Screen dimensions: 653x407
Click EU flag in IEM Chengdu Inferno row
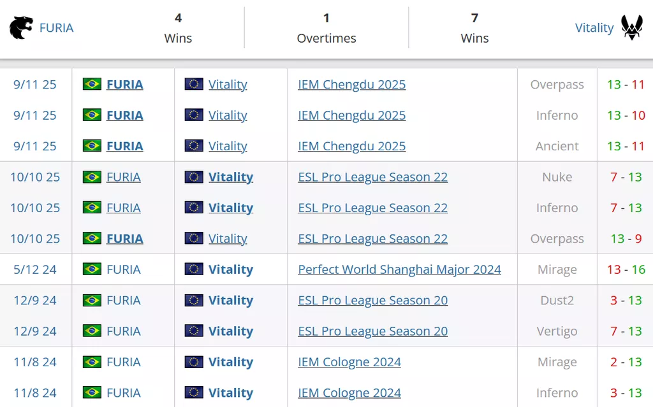click(194, 115)
